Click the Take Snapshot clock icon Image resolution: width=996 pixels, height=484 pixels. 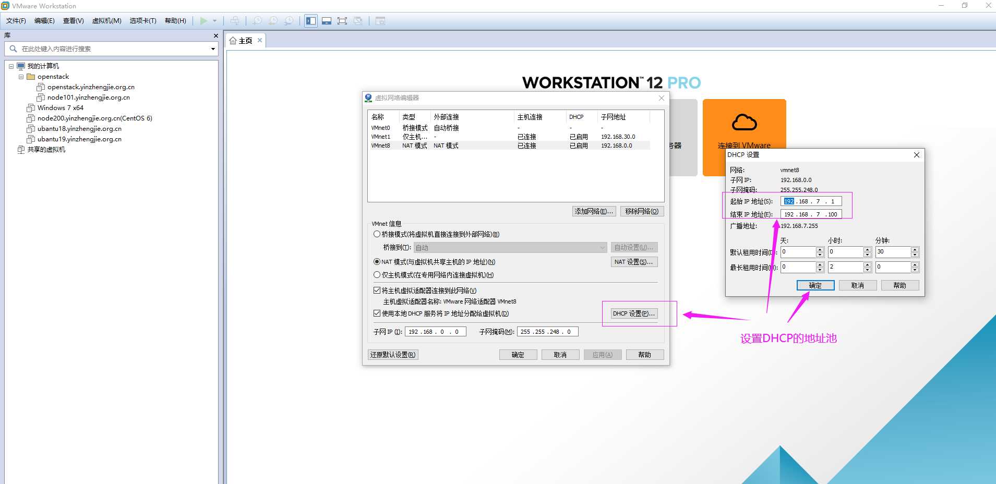click(257, 21)
